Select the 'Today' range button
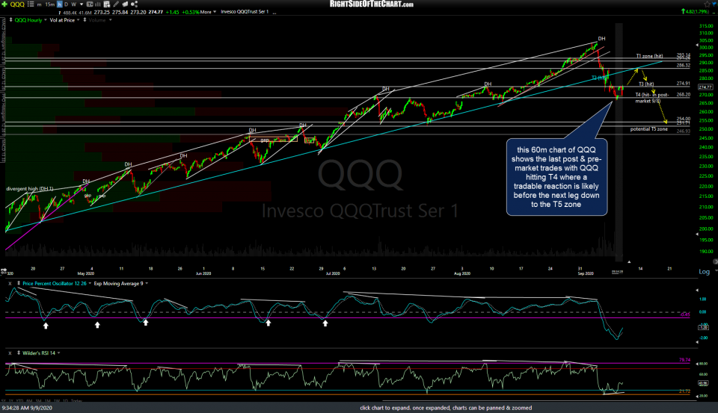Viewport: 718px width, 413px height. [x=76, y=401]
